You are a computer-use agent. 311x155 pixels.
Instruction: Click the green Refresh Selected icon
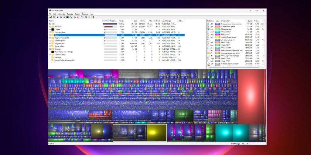click(70, 17)
